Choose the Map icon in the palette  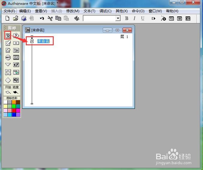point(16,50)
